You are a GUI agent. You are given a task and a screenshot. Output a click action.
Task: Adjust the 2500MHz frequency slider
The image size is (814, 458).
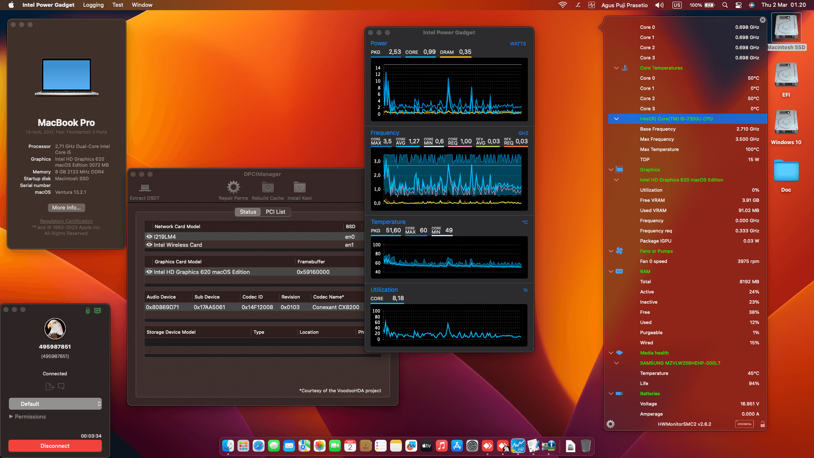click(745, 424)
